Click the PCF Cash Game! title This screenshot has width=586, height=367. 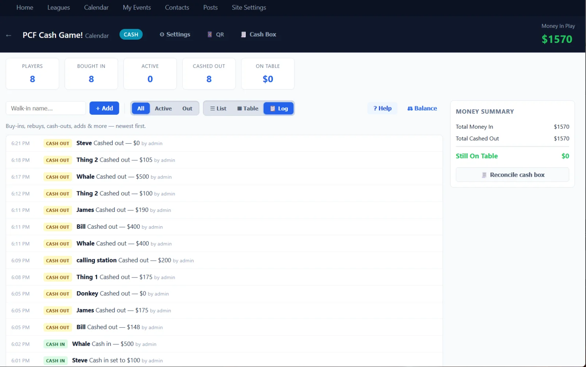pyautogui.click(x=53, y=35)
